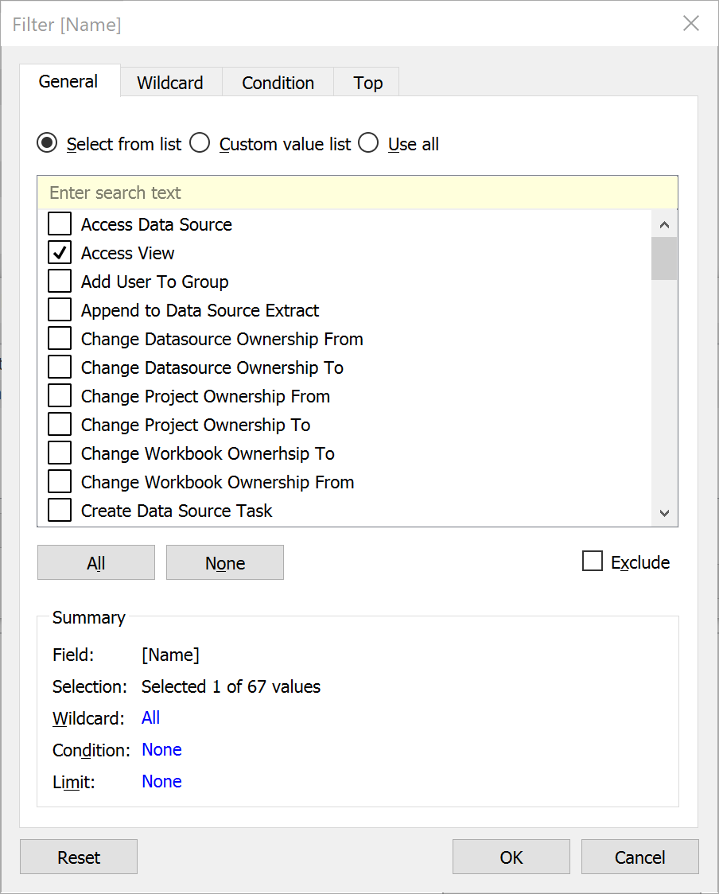Click the All selection button
719x894 pixels.
tap(95, 563)
